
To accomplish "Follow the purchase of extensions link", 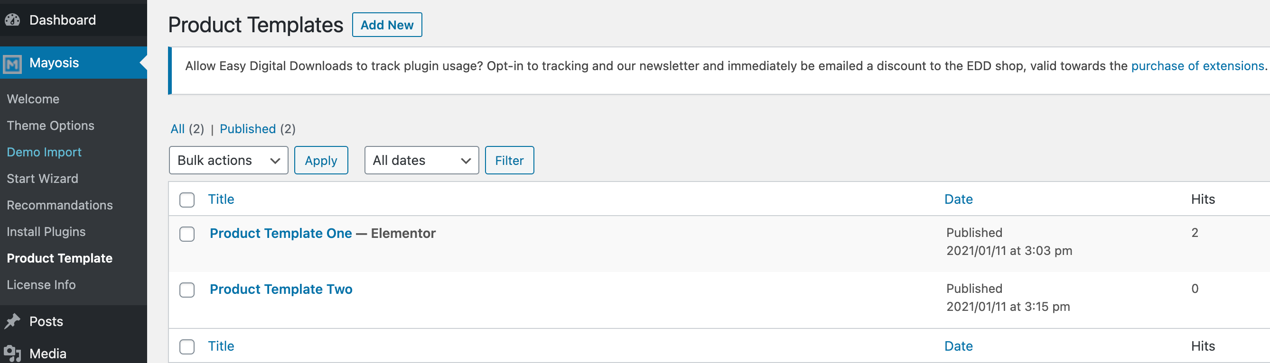I will (x=1197, y=66).
